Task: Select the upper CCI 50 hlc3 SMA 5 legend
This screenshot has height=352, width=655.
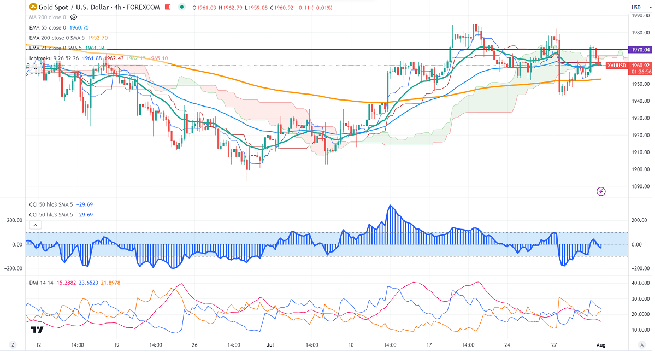Action: click(x=51, y=204)
